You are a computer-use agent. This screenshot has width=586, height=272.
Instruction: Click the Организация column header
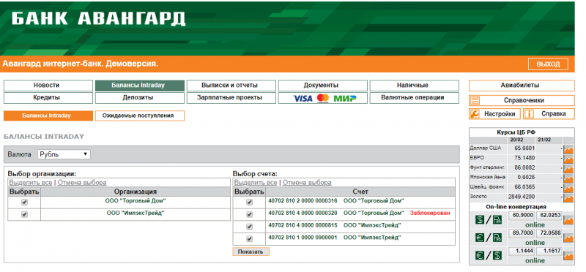tap(136, 192)
